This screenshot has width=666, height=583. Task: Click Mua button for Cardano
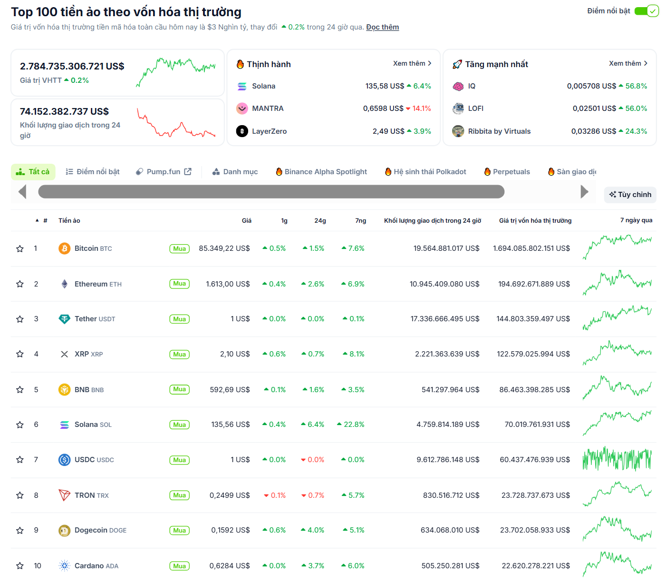click(x=180, y=566)
